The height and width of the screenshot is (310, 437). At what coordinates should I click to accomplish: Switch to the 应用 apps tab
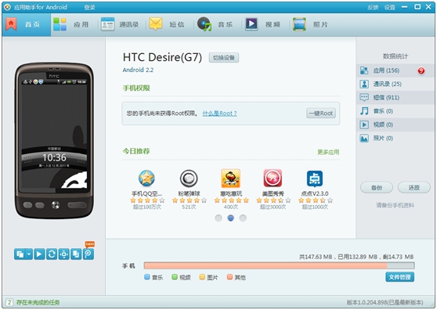point(70,24)
